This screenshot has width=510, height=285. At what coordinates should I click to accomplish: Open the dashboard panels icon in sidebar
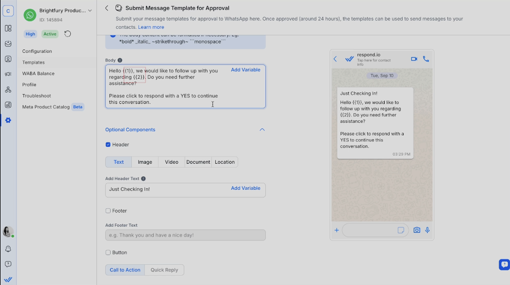8,28
